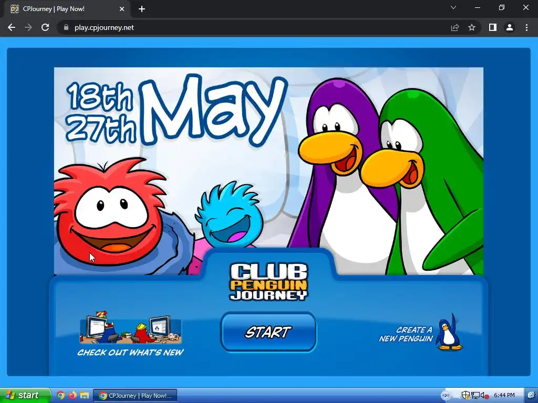Click the 6:44 PM system clock
The height and width of the screenshot is (403, 538).
click(x=504, y=395)
